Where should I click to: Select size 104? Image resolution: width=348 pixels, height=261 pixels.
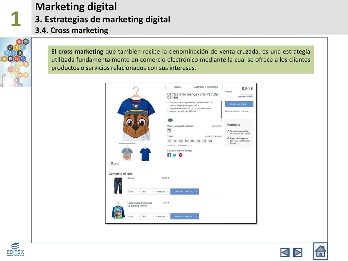tap(181, 141)
